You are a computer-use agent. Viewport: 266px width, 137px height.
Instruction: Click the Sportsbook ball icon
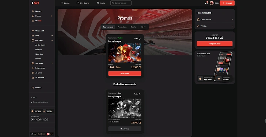point(33,63)
